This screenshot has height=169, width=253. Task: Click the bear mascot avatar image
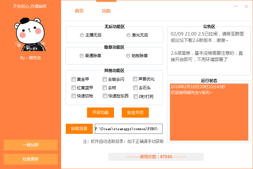[30, 34]
